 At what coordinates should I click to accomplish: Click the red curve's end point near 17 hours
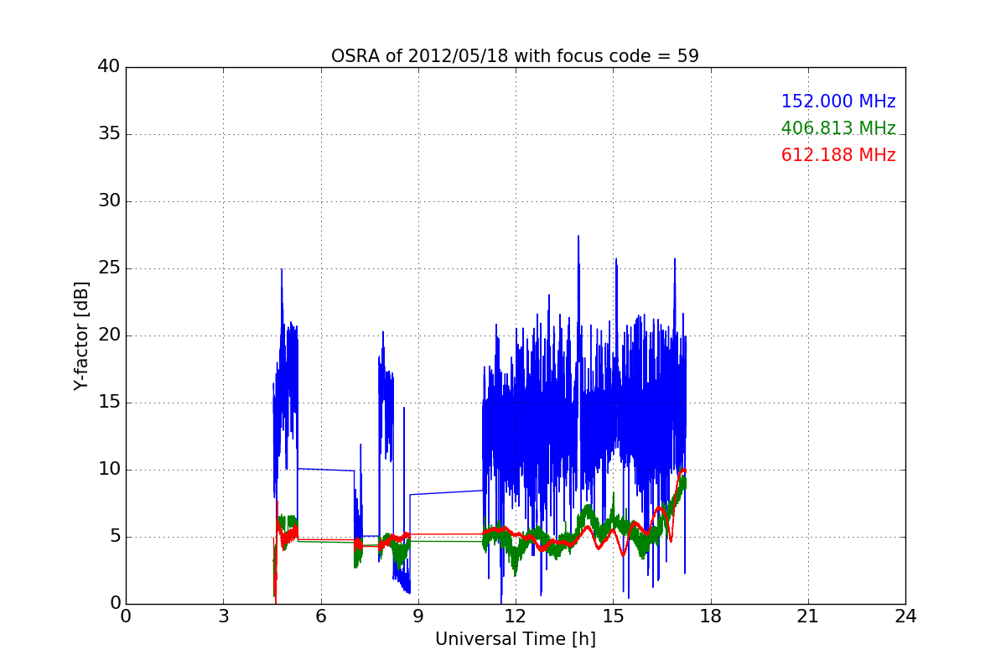coord(685,471)
